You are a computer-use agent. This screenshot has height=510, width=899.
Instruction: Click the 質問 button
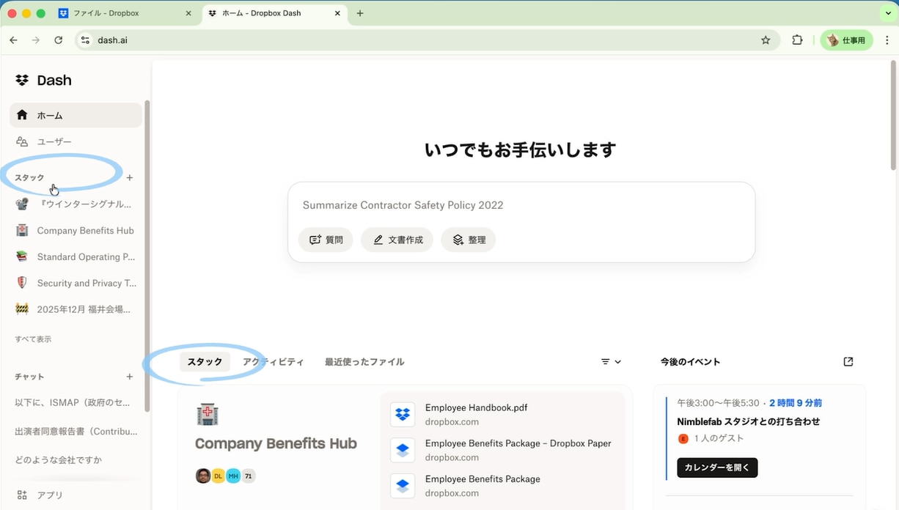point(326,240)
